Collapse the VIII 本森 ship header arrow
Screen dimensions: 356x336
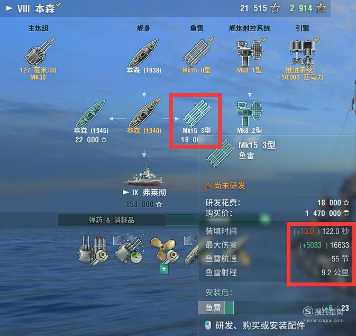click(10, 8)
